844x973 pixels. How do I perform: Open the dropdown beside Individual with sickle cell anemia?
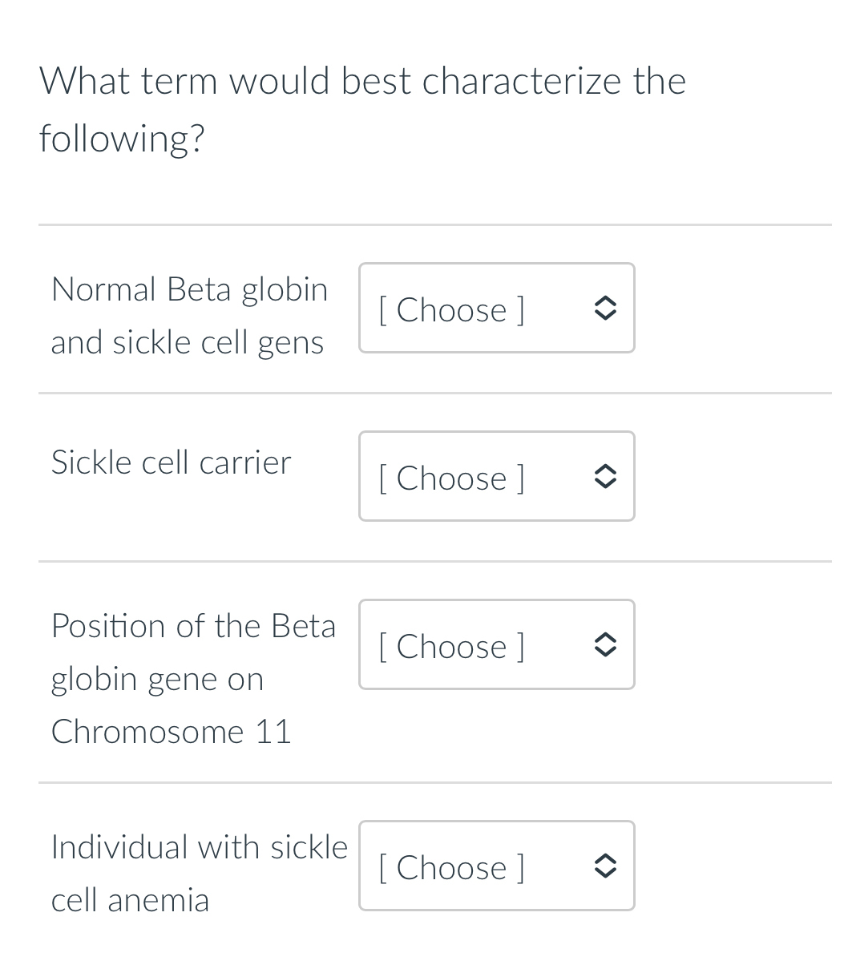point(496,866)
